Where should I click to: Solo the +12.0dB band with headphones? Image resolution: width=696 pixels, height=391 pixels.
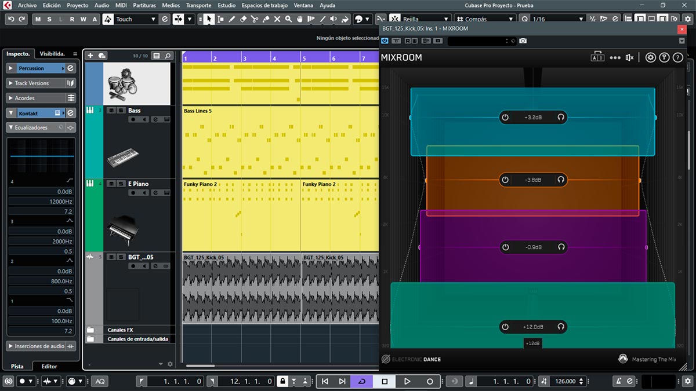561,327
